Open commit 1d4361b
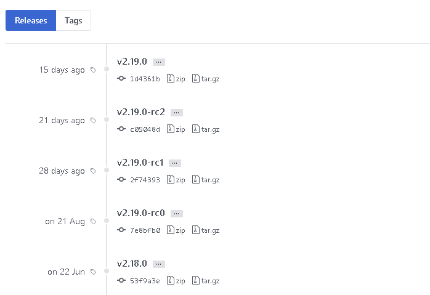Viewport: 430px width, 295px height. pyautogui.click(x=145, y=79)
